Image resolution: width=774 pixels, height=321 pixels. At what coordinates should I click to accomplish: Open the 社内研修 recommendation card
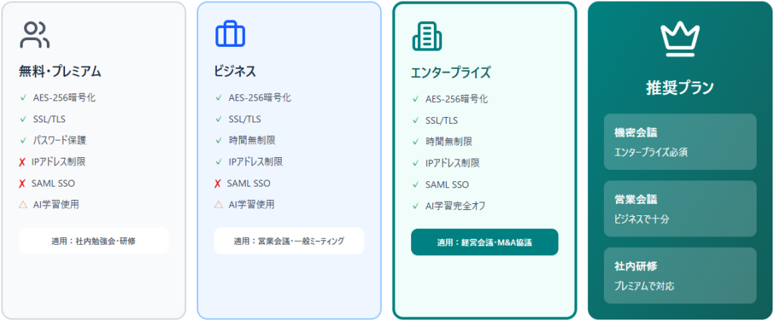(x=680, y=276)
